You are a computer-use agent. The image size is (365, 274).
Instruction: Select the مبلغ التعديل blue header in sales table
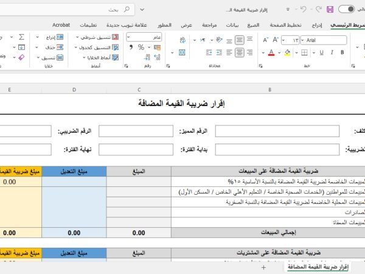point(74,172)
